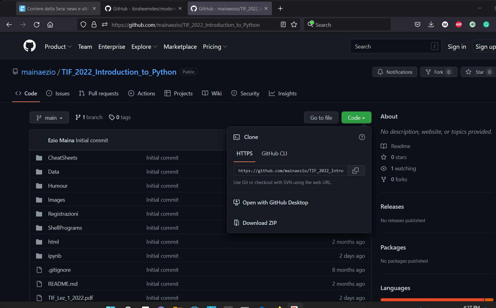Go to browser home page

(50, 25)
